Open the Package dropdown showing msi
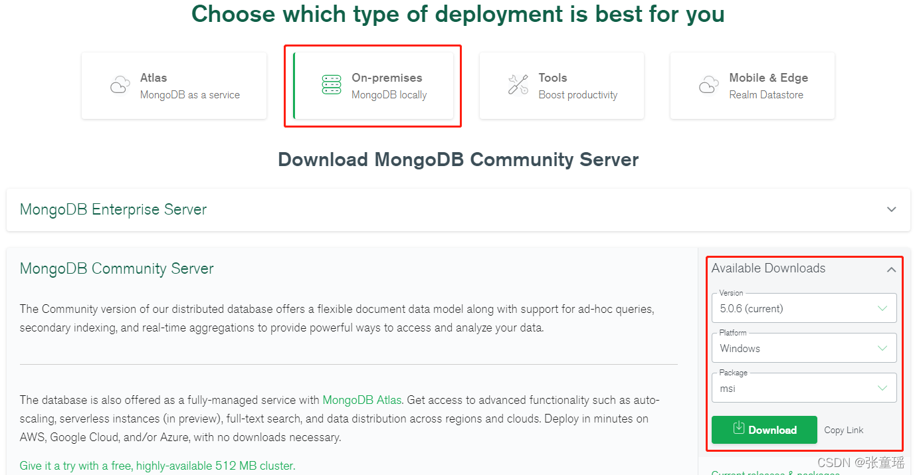Screen dimensions: 915x475 (803, 388)
